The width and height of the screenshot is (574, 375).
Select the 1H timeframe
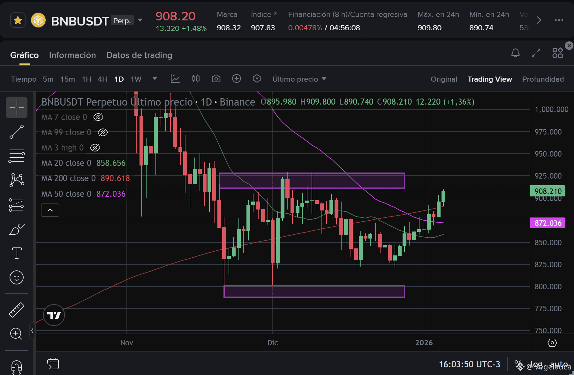87,79
